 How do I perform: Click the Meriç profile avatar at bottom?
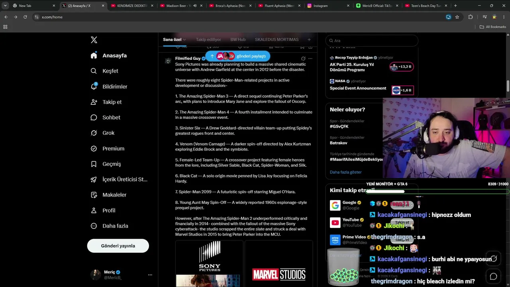[96, 275]
